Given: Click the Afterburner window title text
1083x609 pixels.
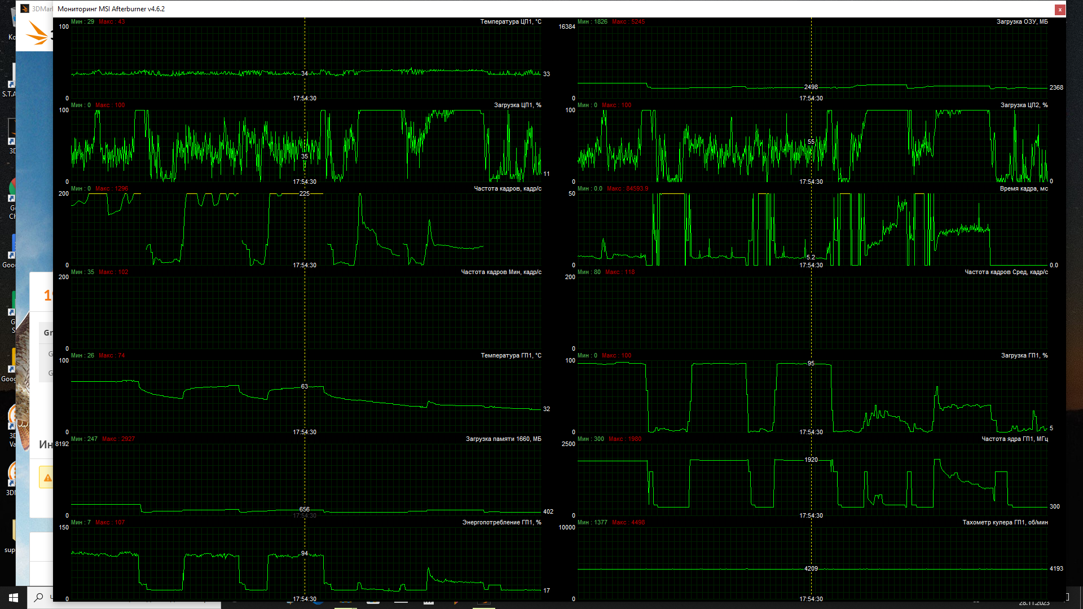Looking at the screenshot, I should [x=111, y=9].
